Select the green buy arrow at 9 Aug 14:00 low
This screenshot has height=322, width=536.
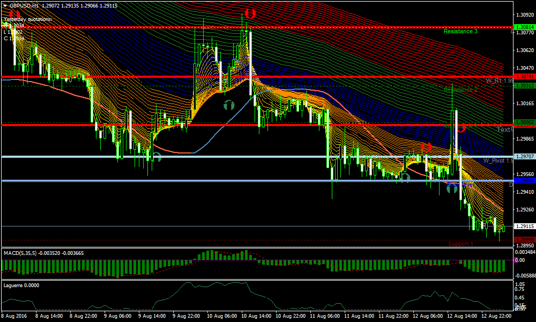(156, 157)
